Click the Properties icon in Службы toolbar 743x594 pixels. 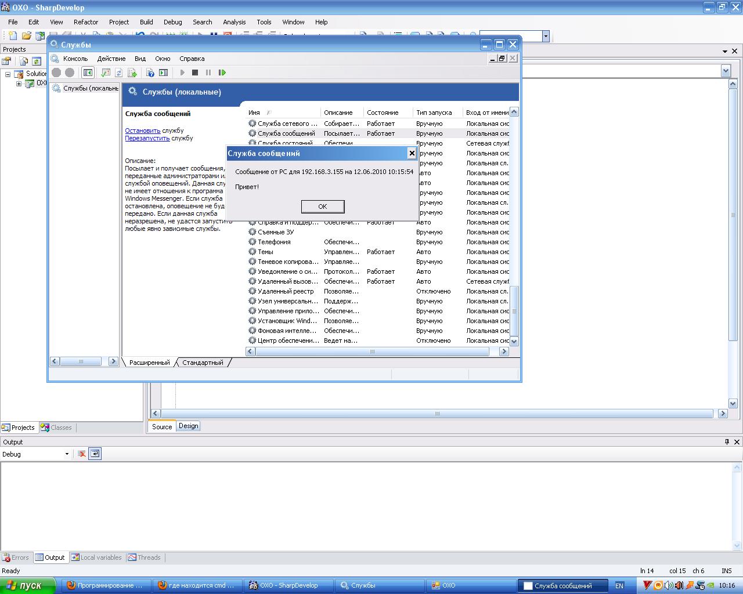point(105,73)
